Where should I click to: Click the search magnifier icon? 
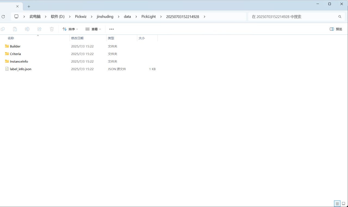tap(340, 17)
